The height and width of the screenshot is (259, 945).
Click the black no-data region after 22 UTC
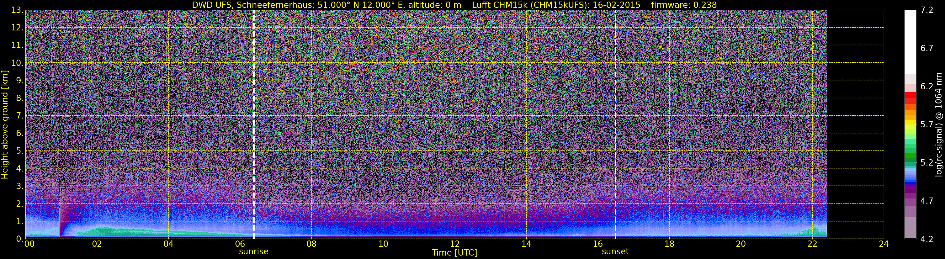click(x=855, y=124)
